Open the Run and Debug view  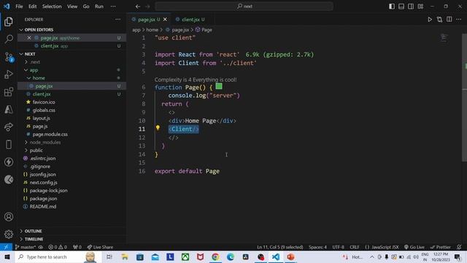click(x=9, y=75)
